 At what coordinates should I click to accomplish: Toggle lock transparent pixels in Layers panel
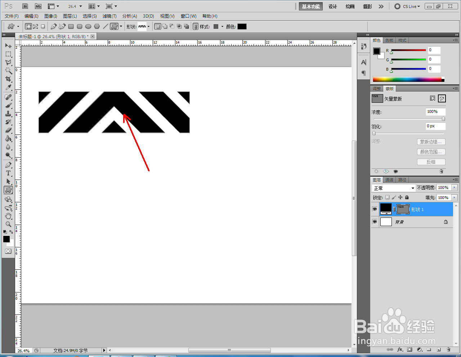[x=387, y=197]
